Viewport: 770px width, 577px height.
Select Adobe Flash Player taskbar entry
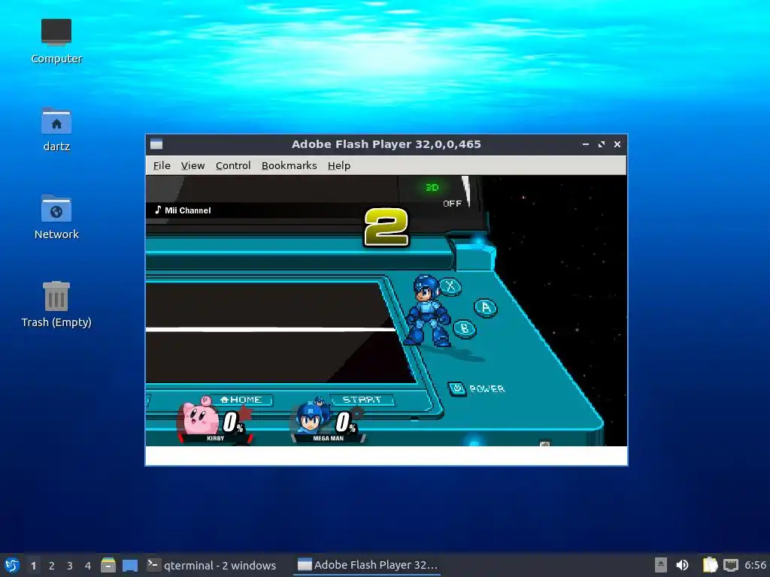367,565
